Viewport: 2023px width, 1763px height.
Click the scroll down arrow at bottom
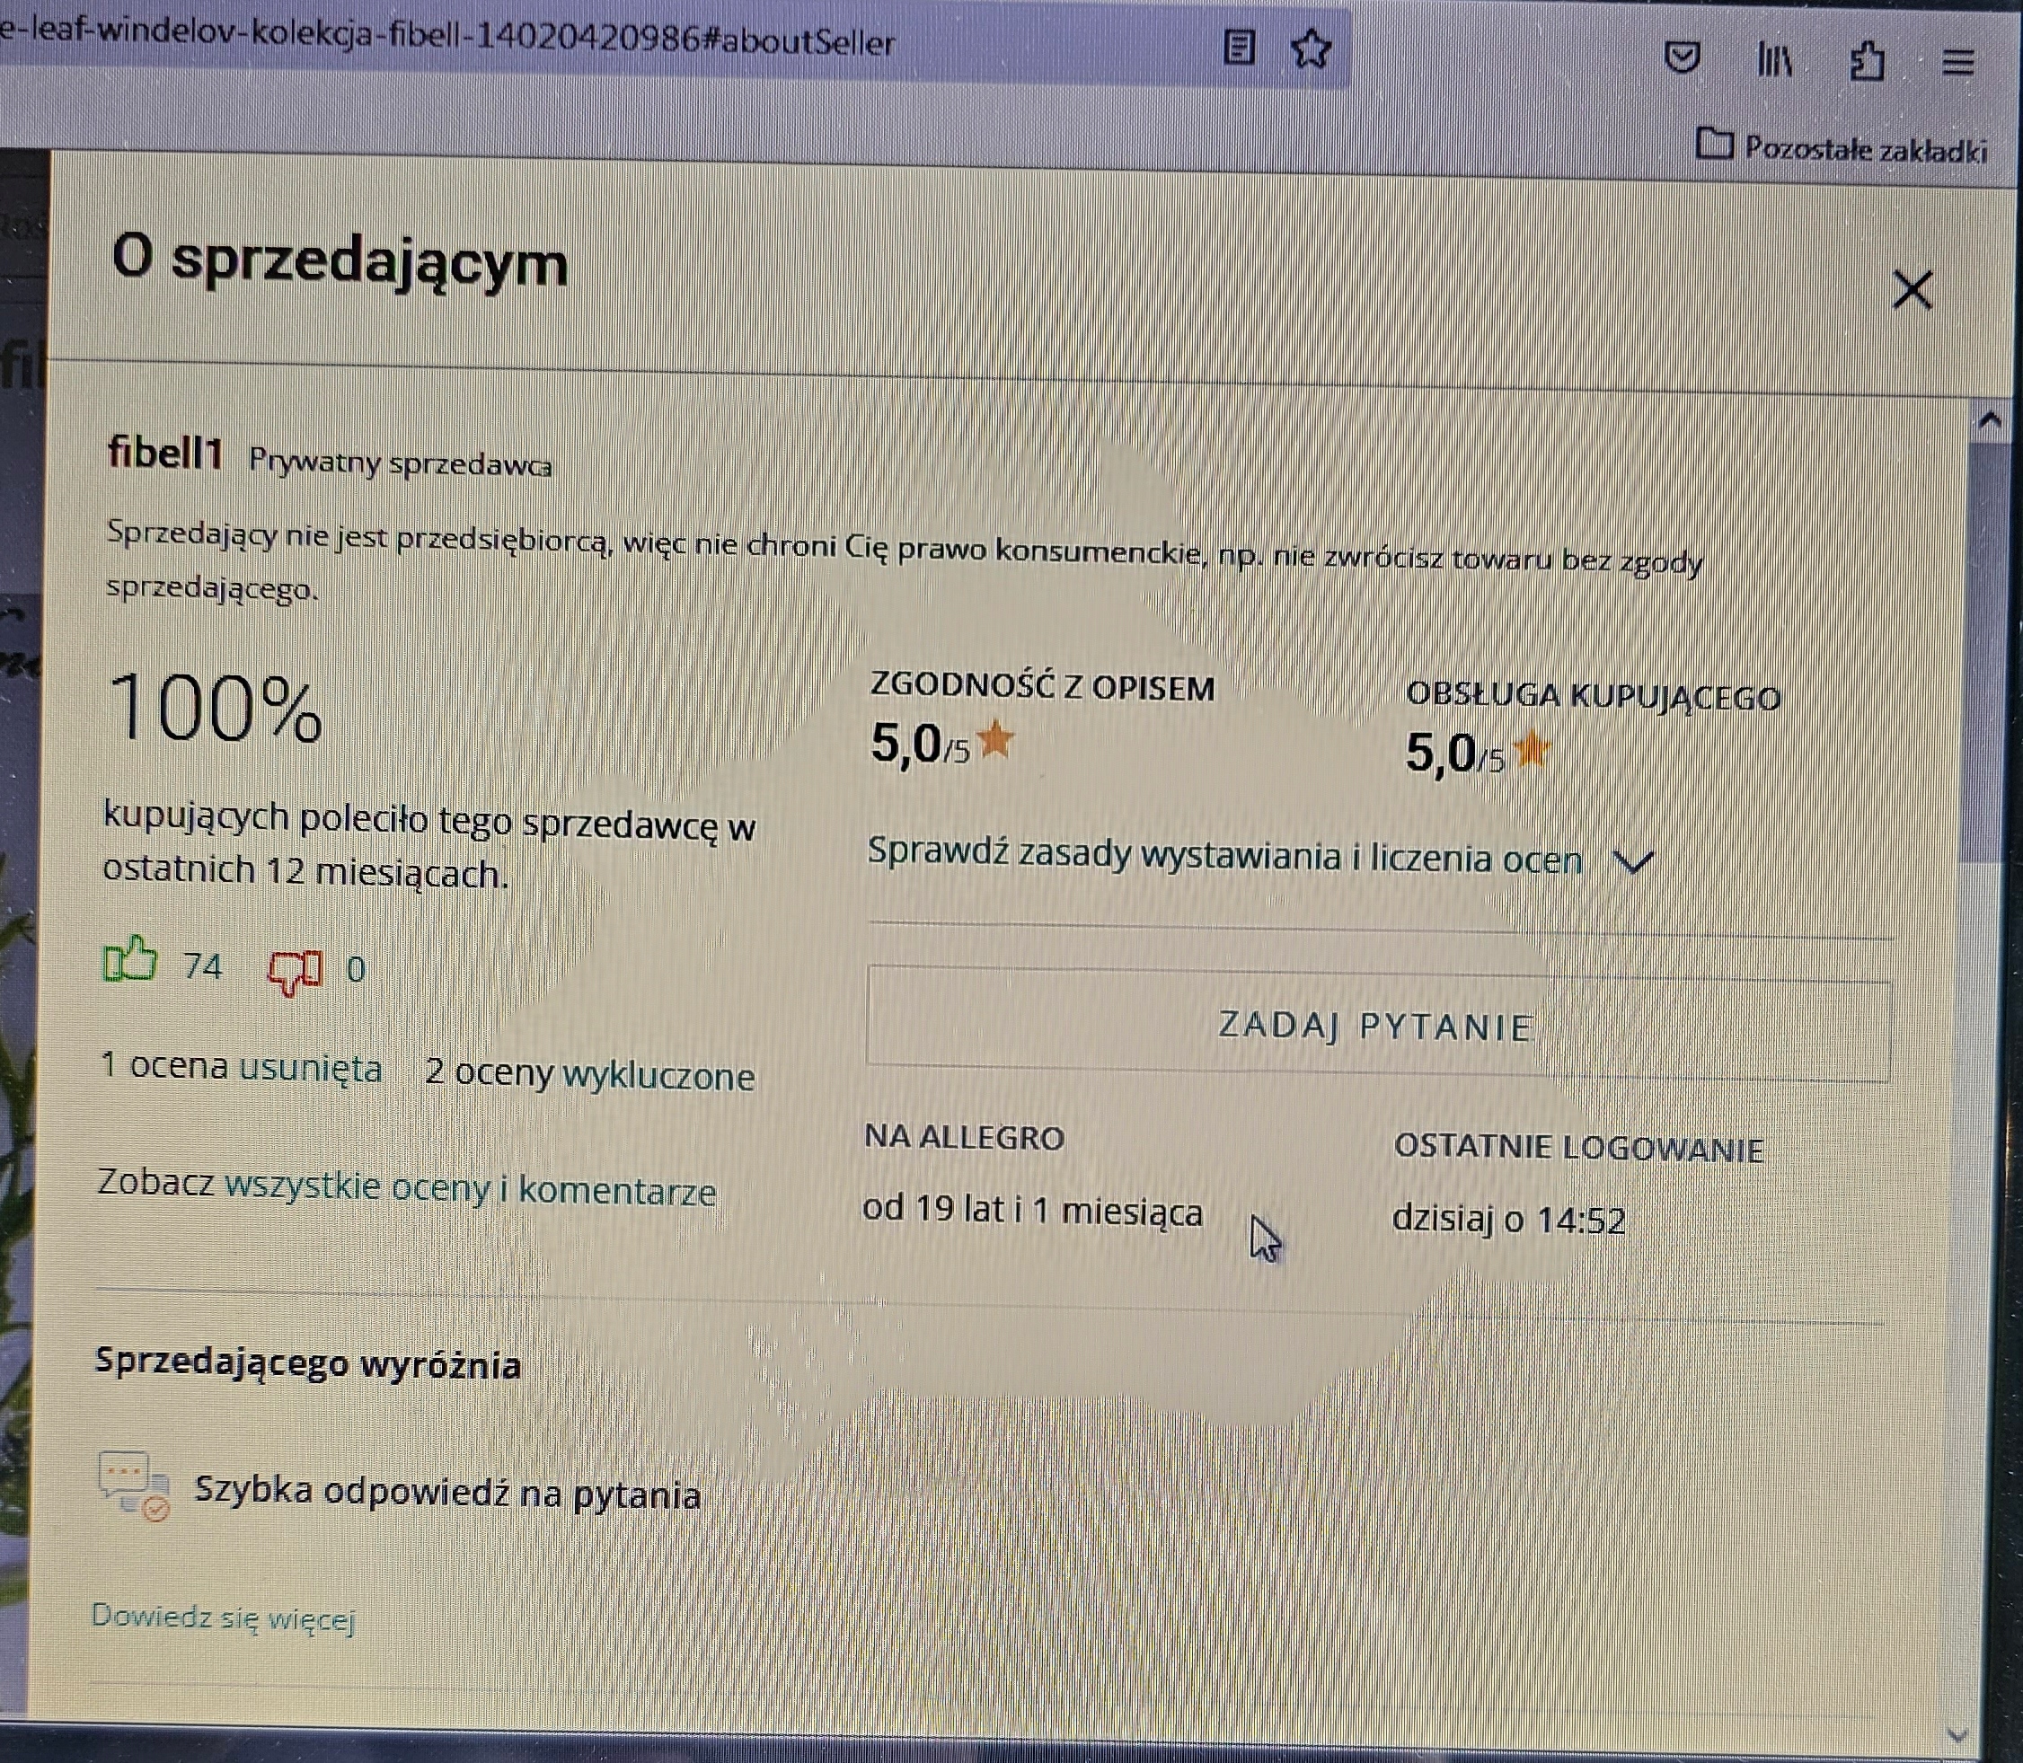point(1957,1734)
